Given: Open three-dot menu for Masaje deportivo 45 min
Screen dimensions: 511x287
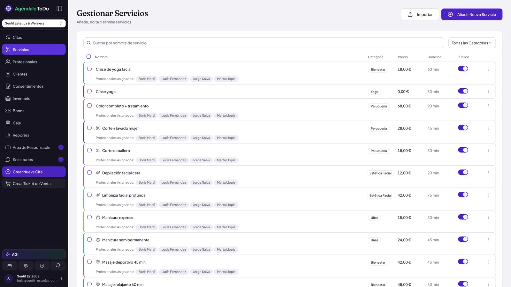Looking at the screenshot, I should (488, 262).
